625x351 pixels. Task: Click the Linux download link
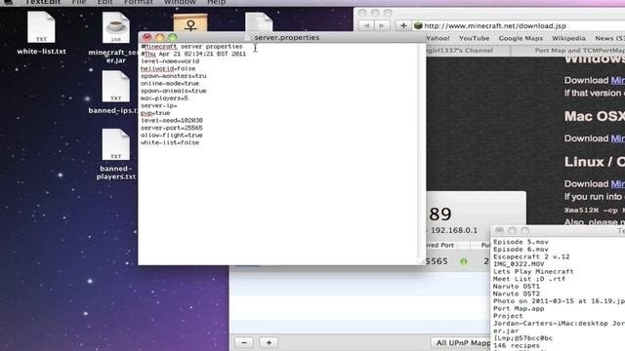pyautogui.click(x=617, y=184)
